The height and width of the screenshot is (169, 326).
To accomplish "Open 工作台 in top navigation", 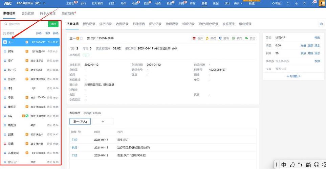I will (70, 3).
